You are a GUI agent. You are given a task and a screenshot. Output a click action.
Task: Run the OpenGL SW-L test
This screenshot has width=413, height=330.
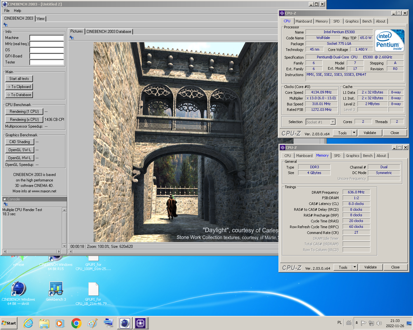[19, 150]
